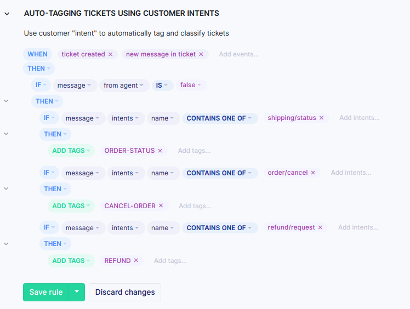Focus the 'Add tags...' field beside REFUND
Viewport: 410px width, 309px height.
(x=170, y=261)
